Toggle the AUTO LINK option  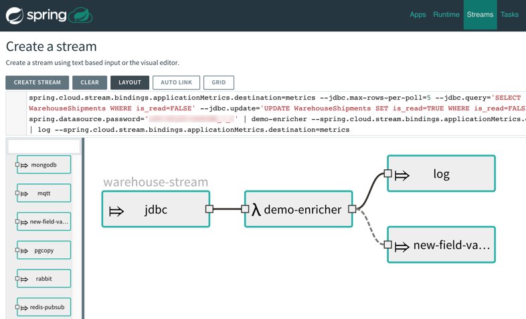pyautogui.click(x=177, y=82)
